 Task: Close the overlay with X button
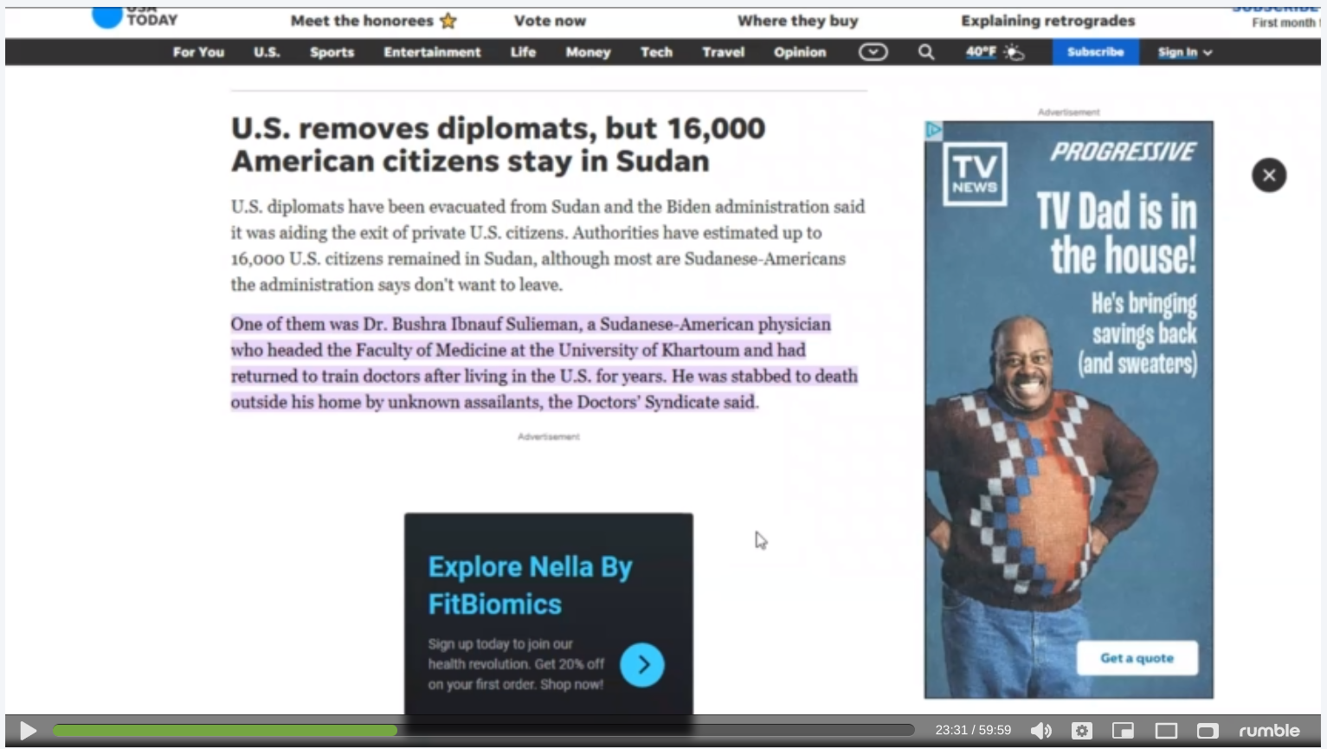1269,175
